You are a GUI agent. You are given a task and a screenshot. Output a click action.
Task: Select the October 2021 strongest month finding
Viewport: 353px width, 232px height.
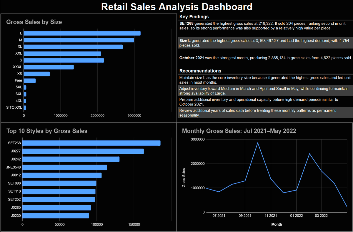click(x=265, y=58)
